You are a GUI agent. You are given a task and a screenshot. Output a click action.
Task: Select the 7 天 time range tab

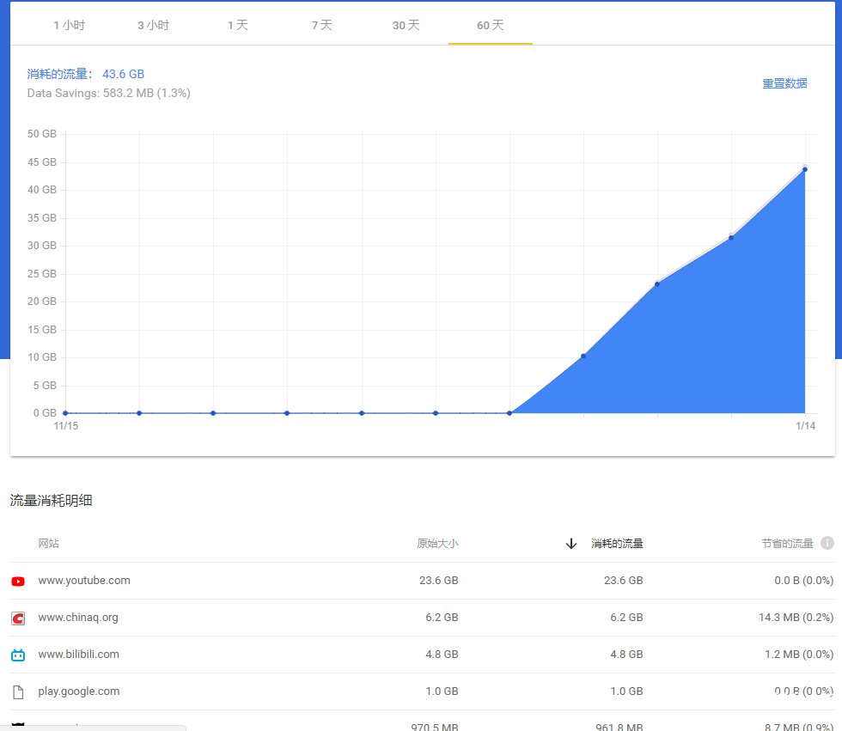click(x=321, y=26)
